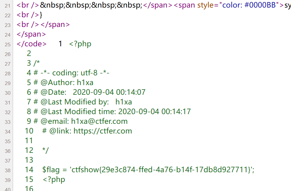This screenshot has height=191, width=291.
Task: Select line number 25 in the gutter
Action: point(7,44)
